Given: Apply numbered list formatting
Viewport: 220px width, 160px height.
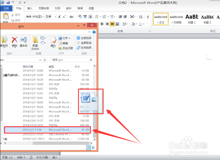Looking at the screenshot, I should (104, 17).
